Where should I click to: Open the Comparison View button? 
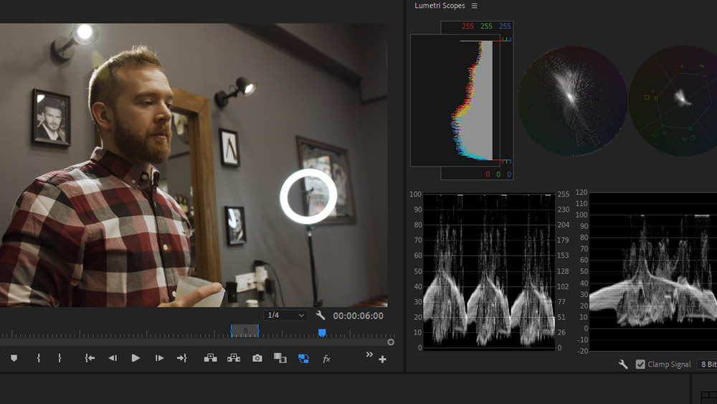click(280, 358)
